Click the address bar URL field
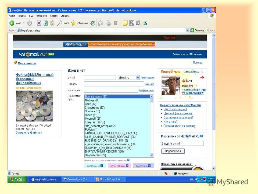 101,30
